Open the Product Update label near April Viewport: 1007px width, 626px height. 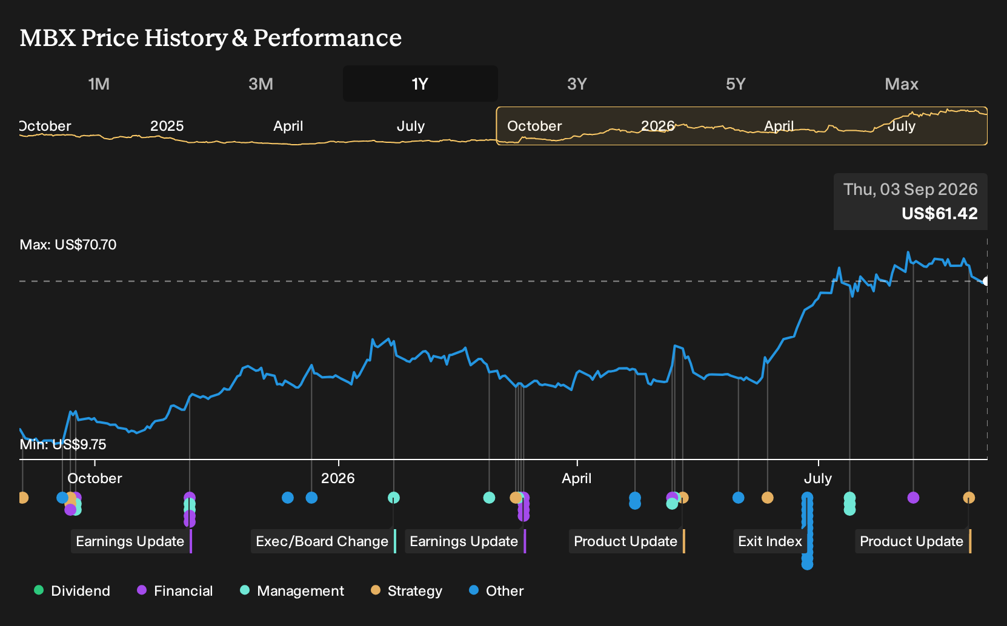(x=626, y=541)
